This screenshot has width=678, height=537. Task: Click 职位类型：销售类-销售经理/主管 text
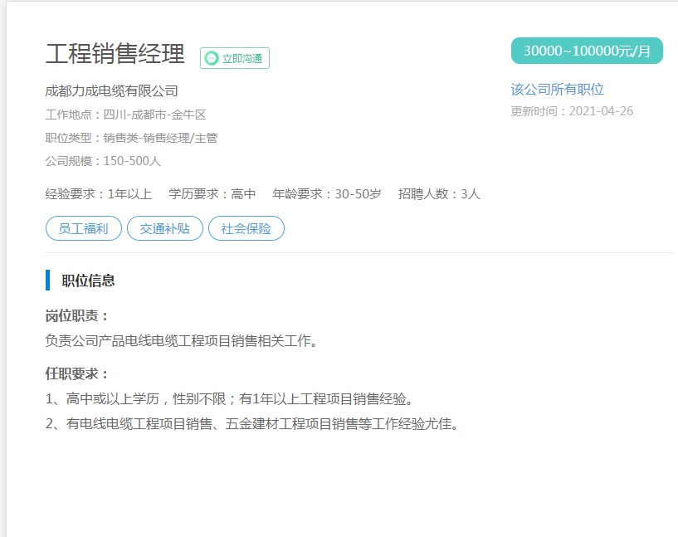[131, 138]
